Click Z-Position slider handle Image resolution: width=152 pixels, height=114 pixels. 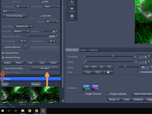tap(113, 56)
